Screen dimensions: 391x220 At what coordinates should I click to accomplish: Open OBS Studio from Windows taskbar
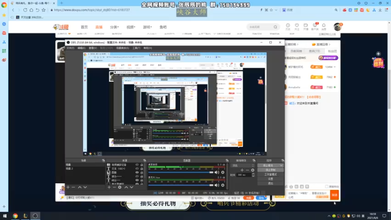(x=35, y=216)
